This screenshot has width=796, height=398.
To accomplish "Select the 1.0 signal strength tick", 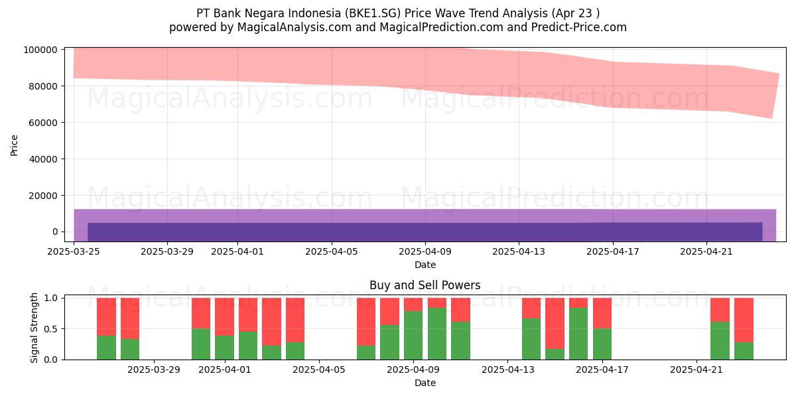I will [x=51, y=298].
